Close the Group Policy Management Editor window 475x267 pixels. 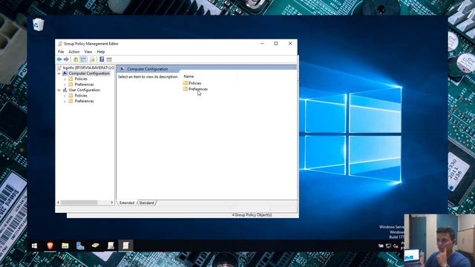pyautogui.click(x=290, y=44)
